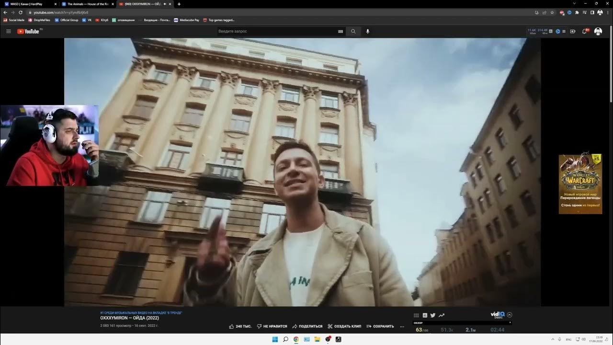Open the trending music hashtag link
613x345 pixels.
click(141, 313)
